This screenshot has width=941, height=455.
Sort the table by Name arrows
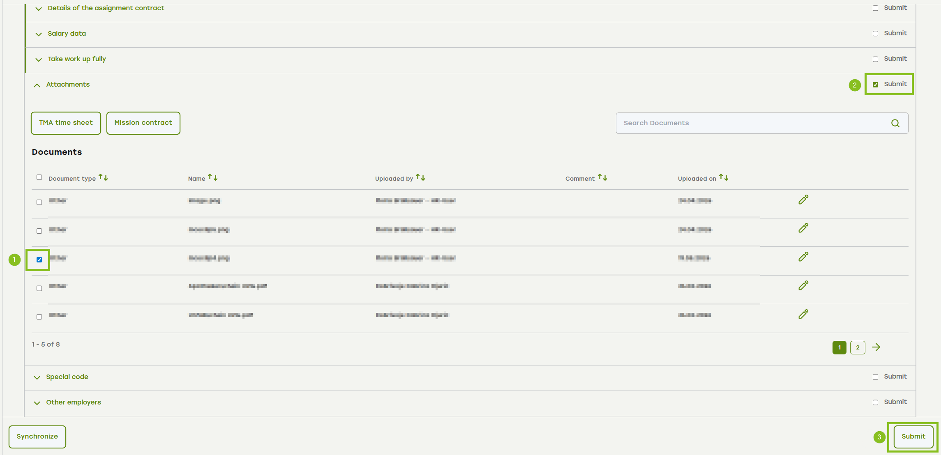(x=212, y=177)
